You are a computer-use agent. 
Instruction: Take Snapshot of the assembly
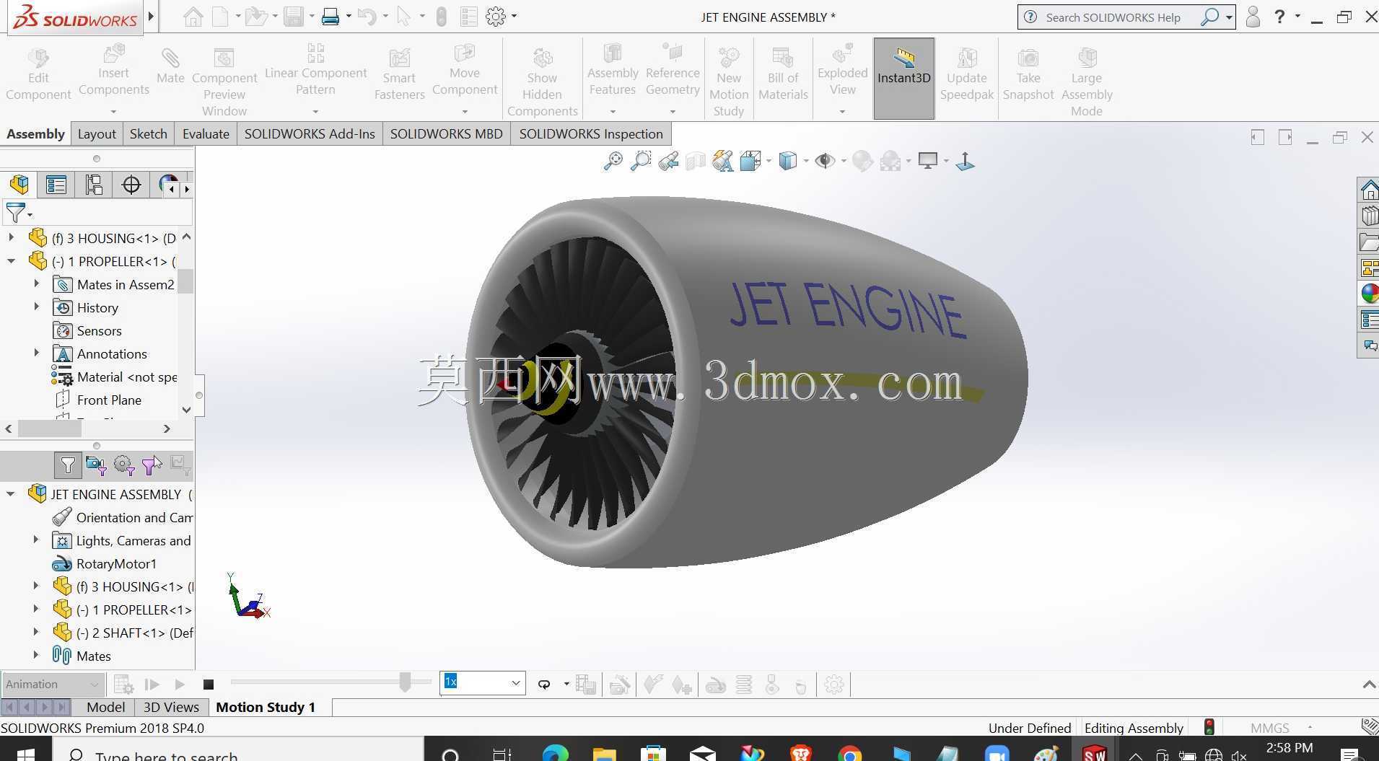pos(1028,74)
